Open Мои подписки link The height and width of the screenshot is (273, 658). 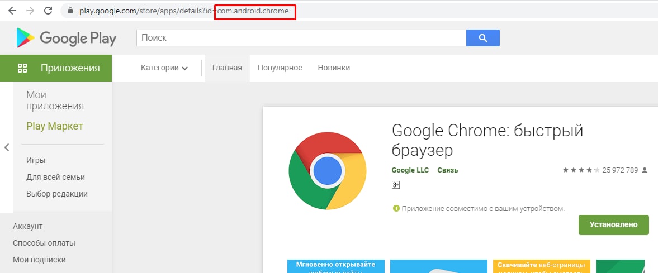click(39, 260)
